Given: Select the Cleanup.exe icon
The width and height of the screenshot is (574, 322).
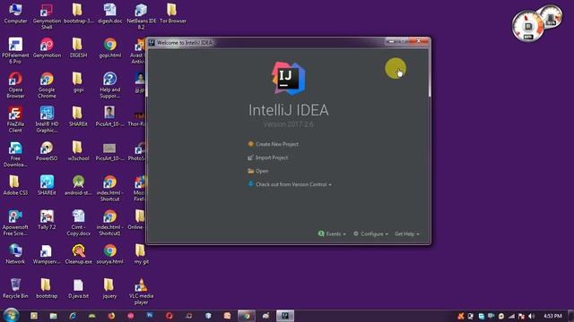Looking at the screenshot, I should tap(78, 254).
